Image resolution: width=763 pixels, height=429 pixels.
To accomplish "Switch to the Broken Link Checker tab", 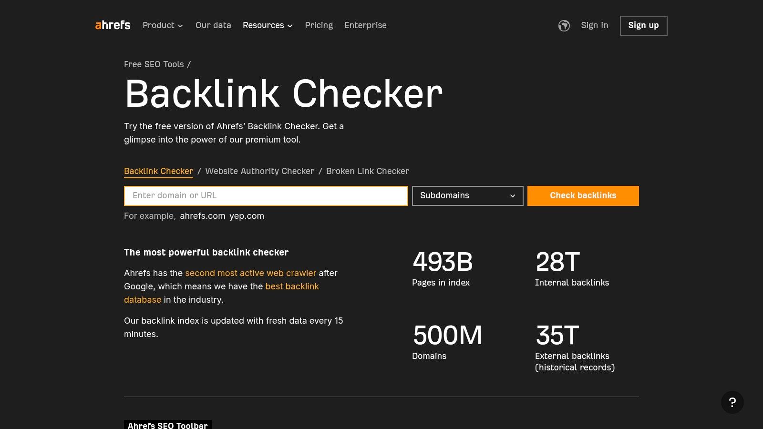I will (367, 171).
